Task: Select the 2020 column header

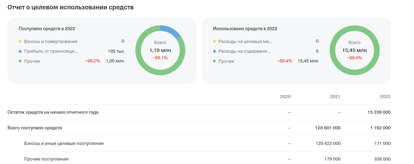Action: [285, 97]
